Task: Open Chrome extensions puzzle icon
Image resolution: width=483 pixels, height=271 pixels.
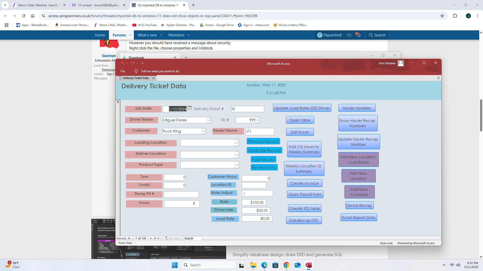Action: click(x=455, y=16)
